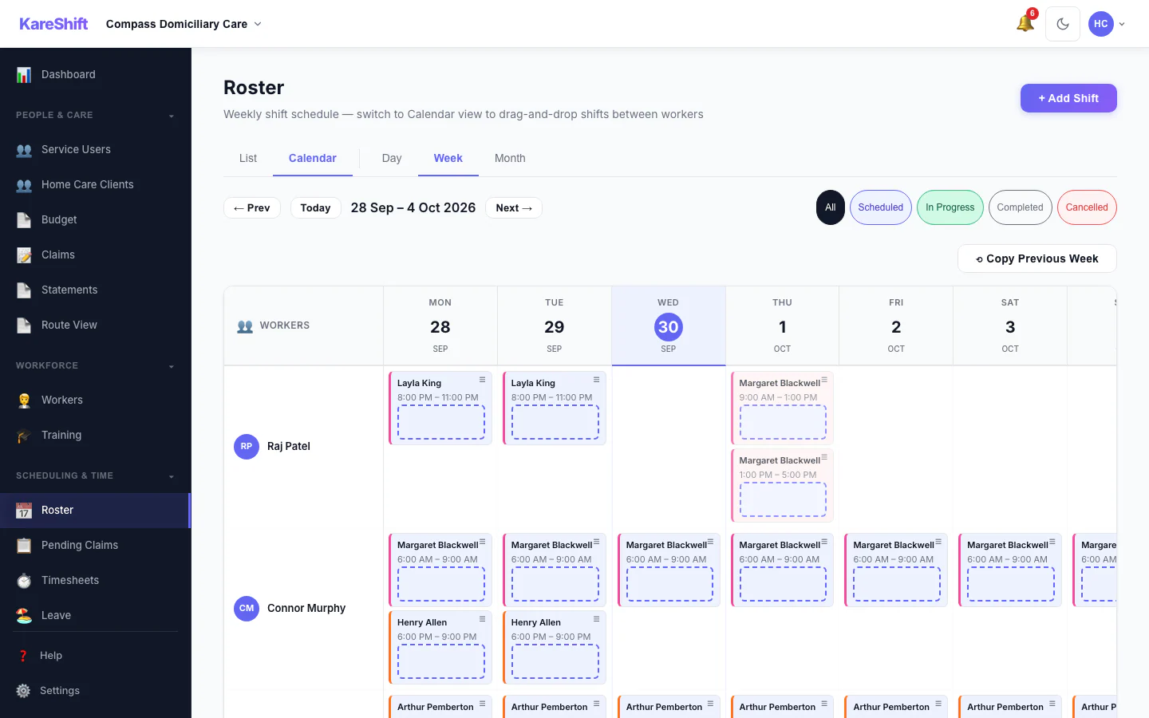Open Margaret Blackwell 9:00 AM Thursday shift menu
1149x718 pixels.
tap(824, 380)
